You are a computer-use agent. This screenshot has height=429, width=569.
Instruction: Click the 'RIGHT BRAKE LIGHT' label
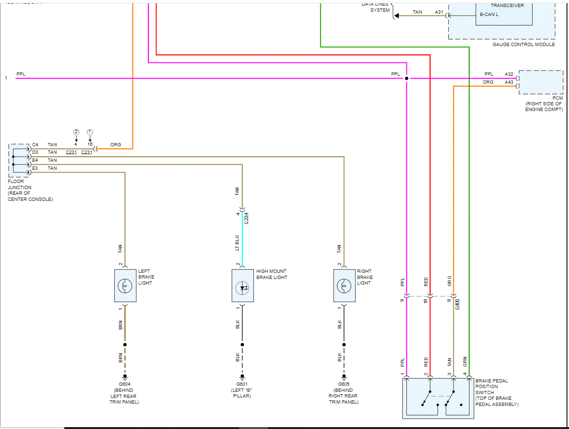click(365, 277)
